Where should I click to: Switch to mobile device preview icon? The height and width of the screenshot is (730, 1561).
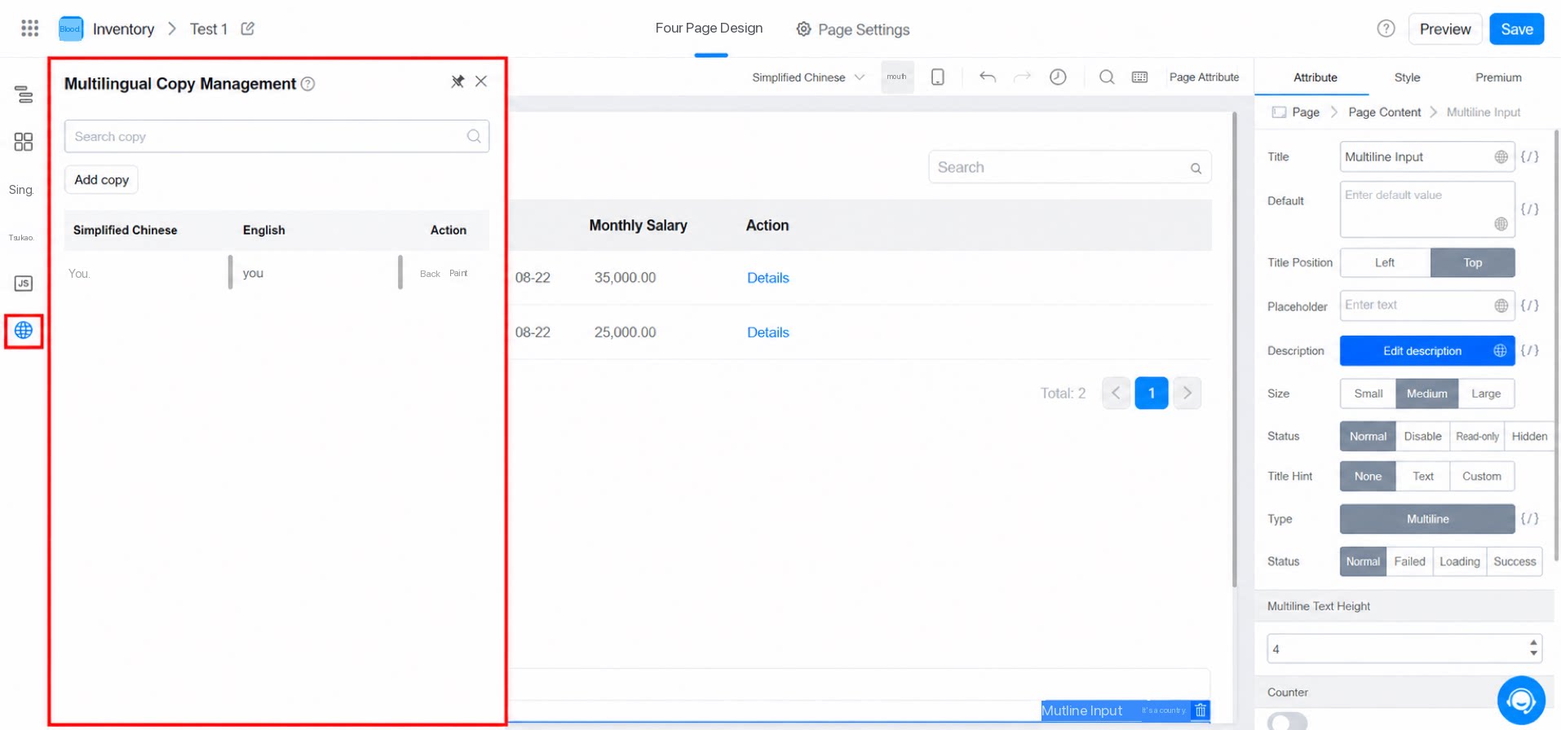pyautogui.click(x=938, y=77)
